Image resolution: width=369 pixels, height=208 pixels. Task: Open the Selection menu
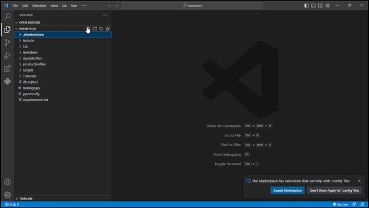click(x=39, y=6)
